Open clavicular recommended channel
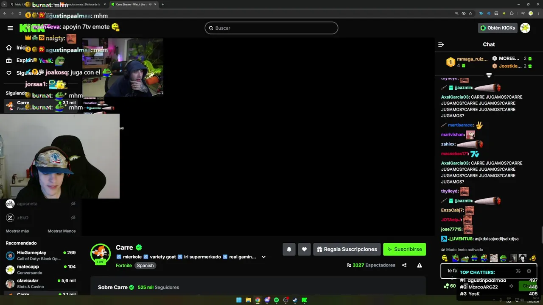The image size is (543, 305). point(40,283)
